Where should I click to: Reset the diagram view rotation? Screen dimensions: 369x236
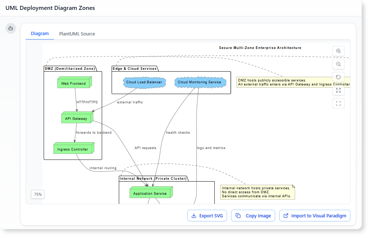coord(338,77)
